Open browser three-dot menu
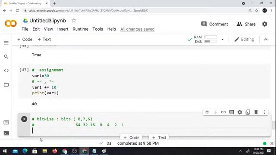 pos(271,10)
